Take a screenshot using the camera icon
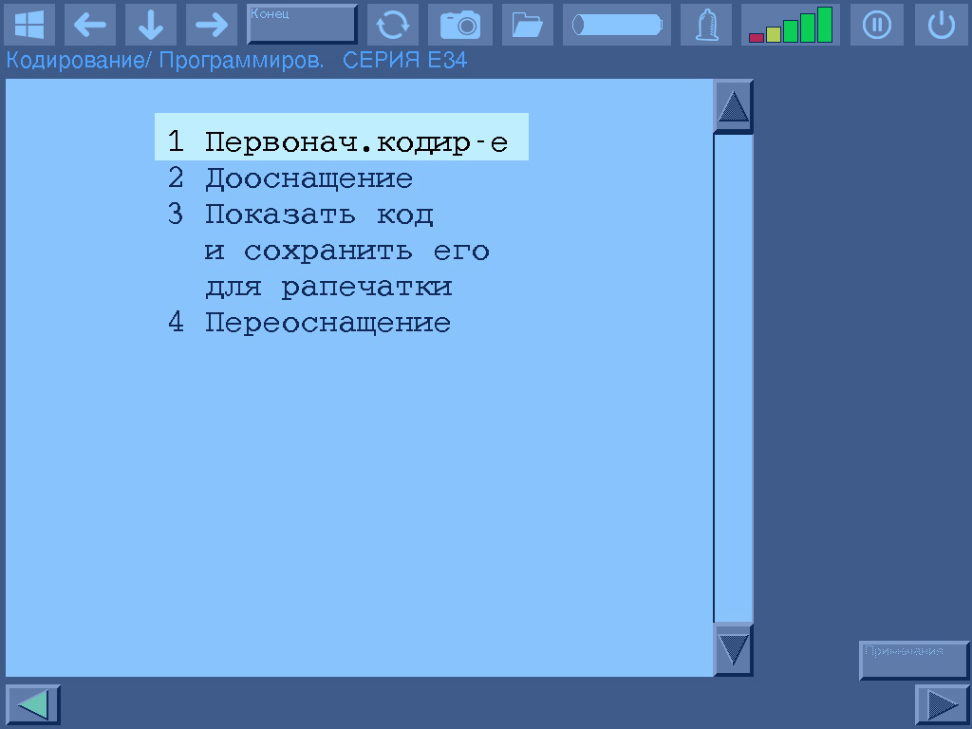 (x=460, y=25)
